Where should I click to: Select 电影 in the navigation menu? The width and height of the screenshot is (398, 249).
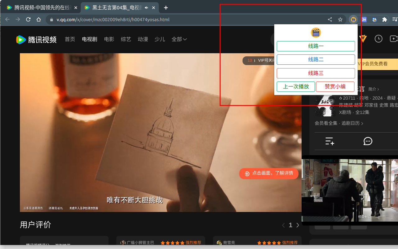[109, 39]
